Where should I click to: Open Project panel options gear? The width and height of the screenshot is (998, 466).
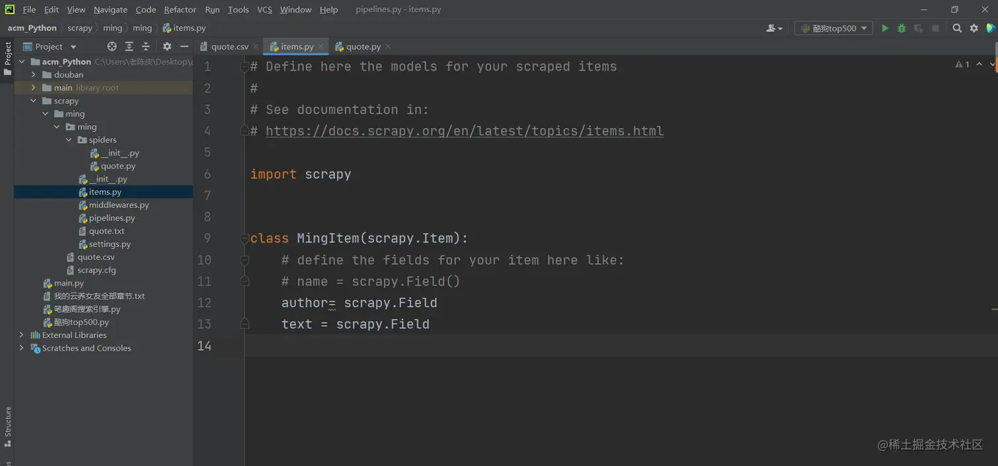click(167, 46)
